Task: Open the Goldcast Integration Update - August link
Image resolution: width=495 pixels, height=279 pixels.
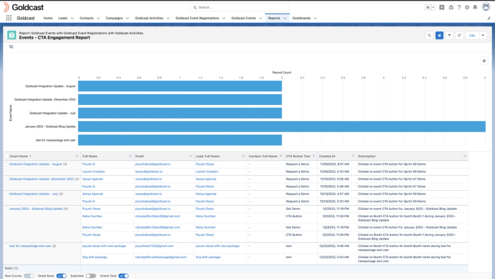Action: point(36,164)
